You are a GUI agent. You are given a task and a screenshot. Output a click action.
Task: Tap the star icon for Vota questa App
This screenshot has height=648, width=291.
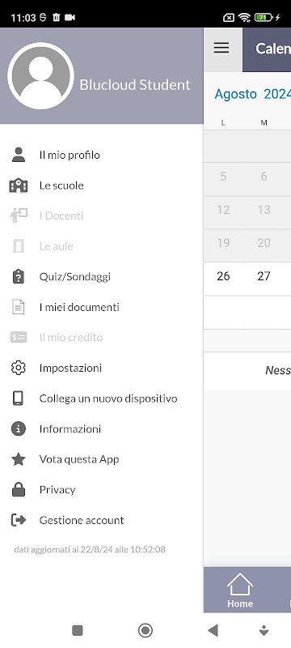pyautogui.click(x=18, y=459)
